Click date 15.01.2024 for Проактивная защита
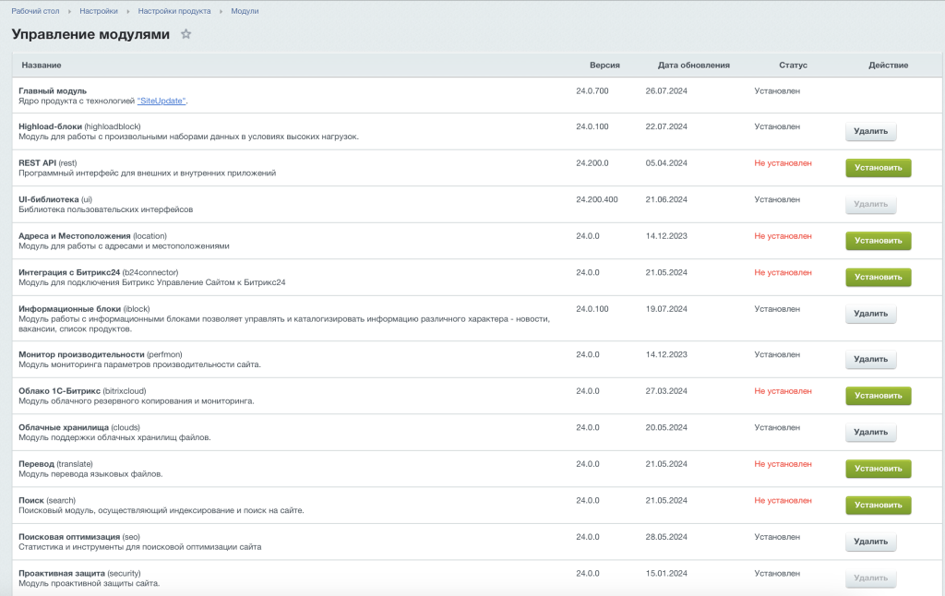945x596 pixels. click(x=666, y=573)
